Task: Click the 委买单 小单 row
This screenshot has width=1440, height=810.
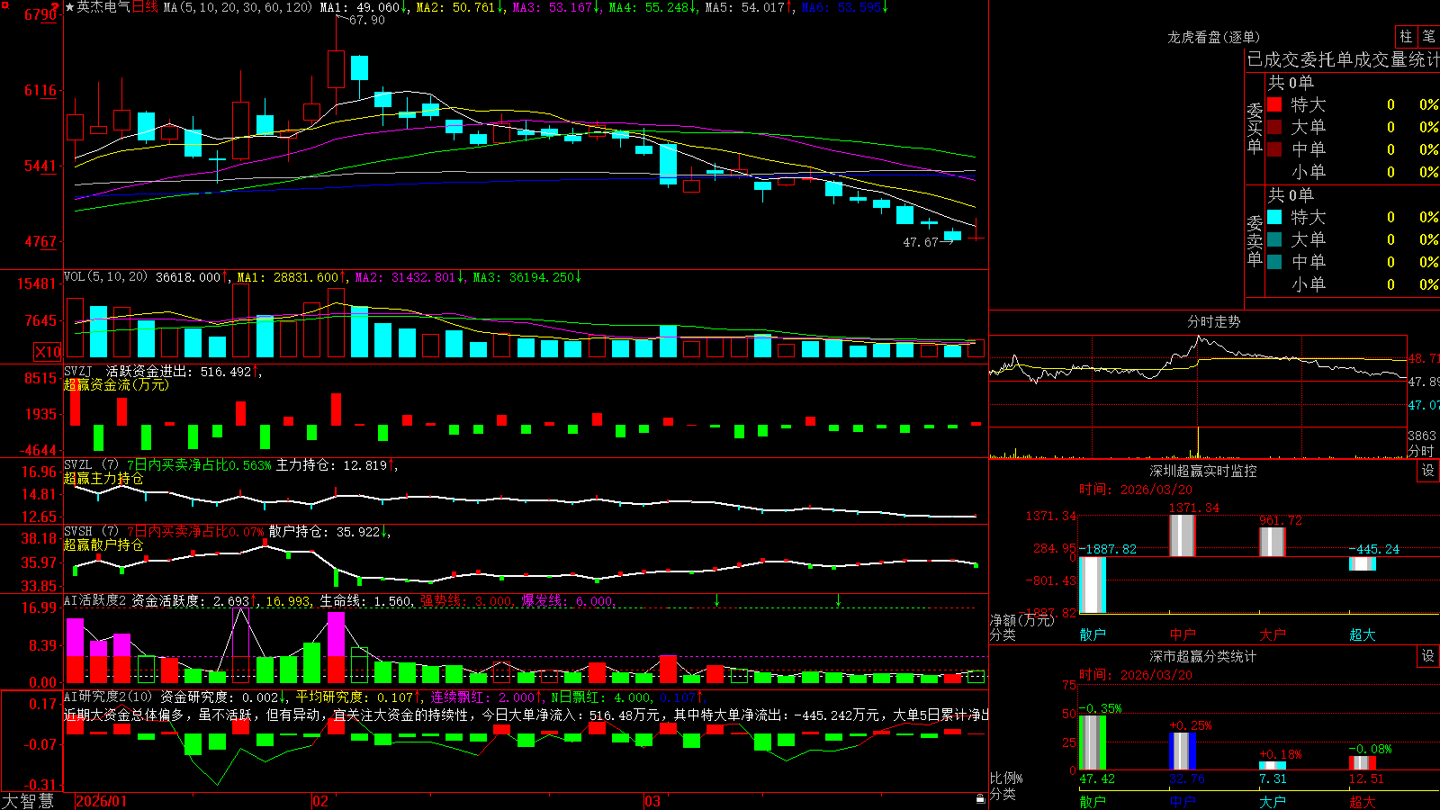Action: tap(1352, 172)
